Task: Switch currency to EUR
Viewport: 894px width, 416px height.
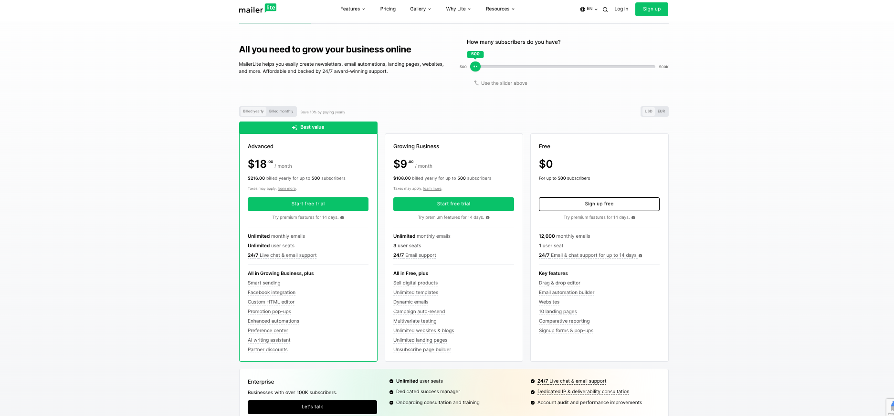Action: (661, 112)
